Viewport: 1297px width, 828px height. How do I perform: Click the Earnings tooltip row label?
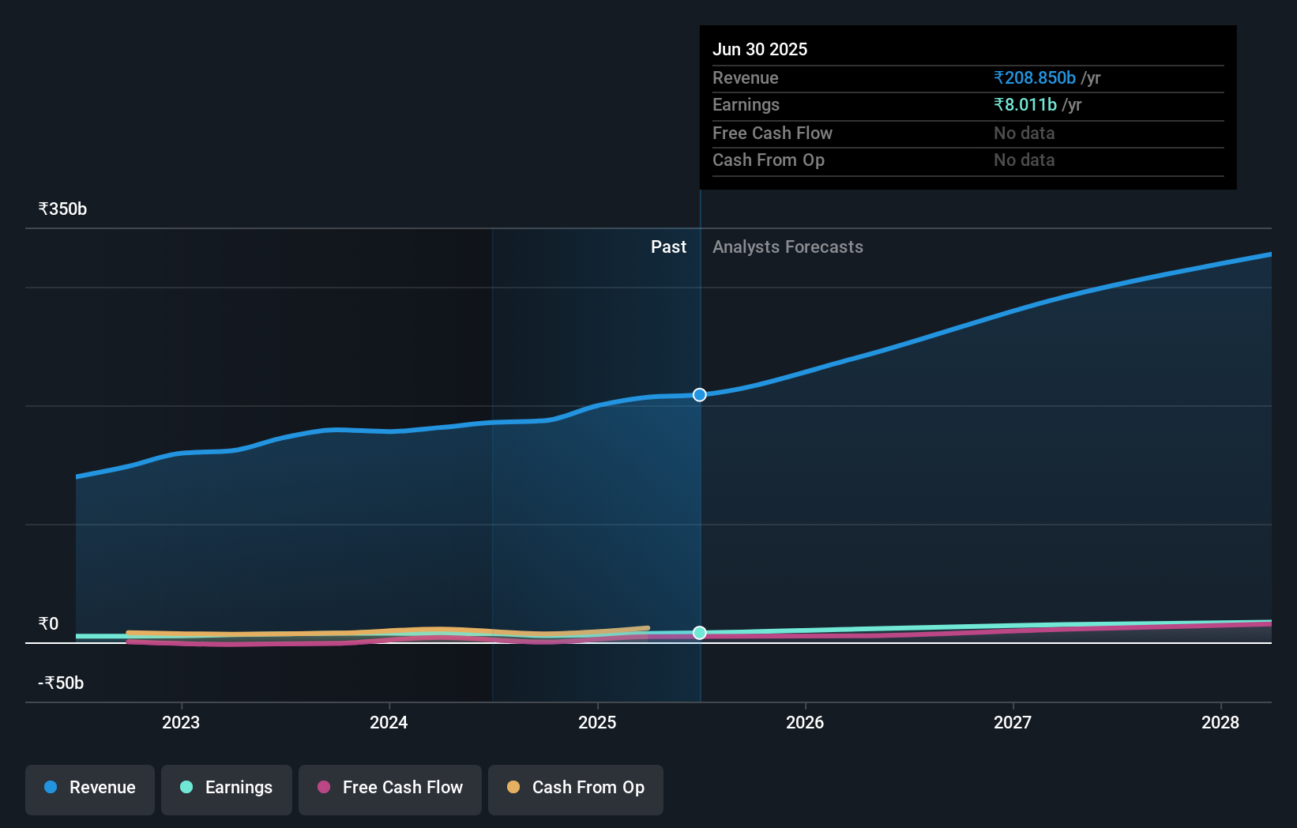coord(746,104)
